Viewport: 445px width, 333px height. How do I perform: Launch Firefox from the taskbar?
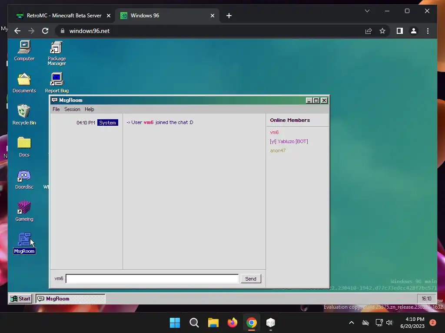click(232, 323)
